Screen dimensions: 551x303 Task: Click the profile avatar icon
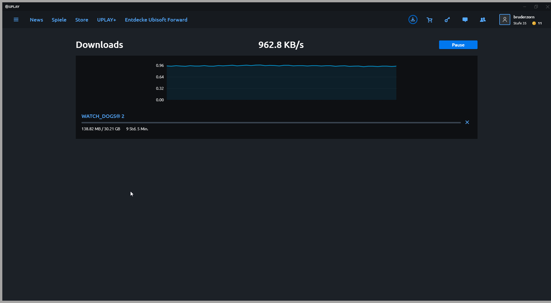[x=505, y=20]
